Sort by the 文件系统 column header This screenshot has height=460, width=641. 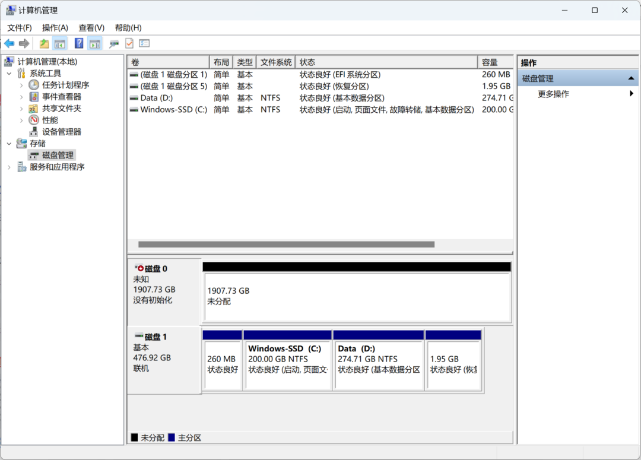point(276,62)
